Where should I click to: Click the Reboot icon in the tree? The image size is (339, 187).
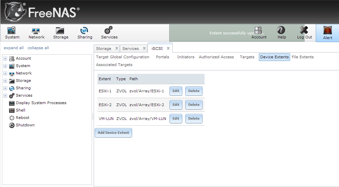pyautogui.click(x=12, y=118)
